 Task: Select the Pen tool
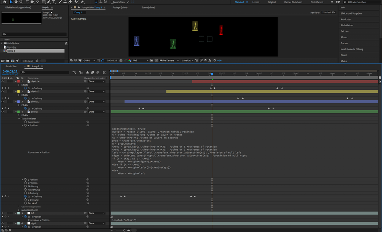coord(49,2)
